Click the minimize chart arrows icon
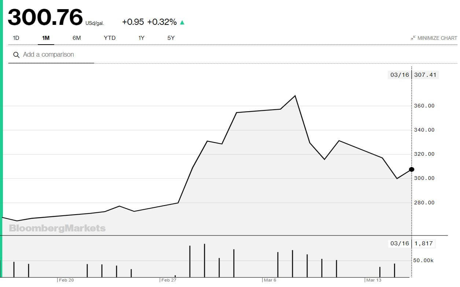This screenshot has width=460, height=287. [413, 38]
